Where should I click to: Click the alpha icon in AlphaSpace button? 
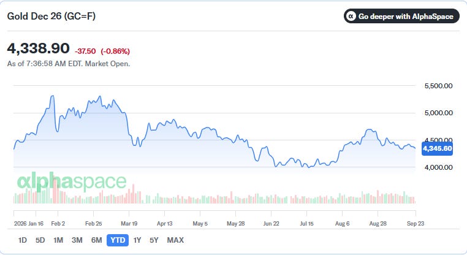click(x=351, y=16)
